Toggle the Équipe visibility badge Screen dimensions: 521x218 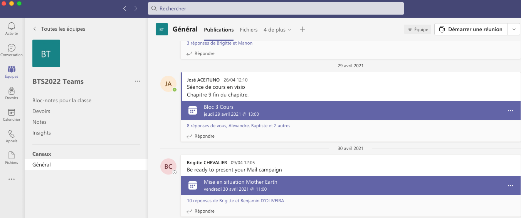(418, 30)
